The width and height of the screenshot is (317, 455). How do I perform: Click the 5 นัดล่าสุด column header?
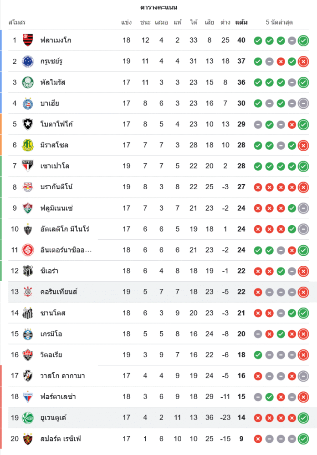pos(279,22)
